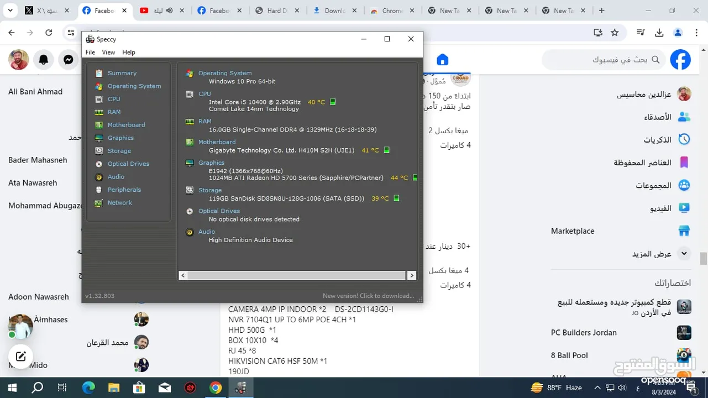This screenshot has width=708, height=398.
Task: Select Graphics in Speccy sidebar
Action: [x=120, y=138]
